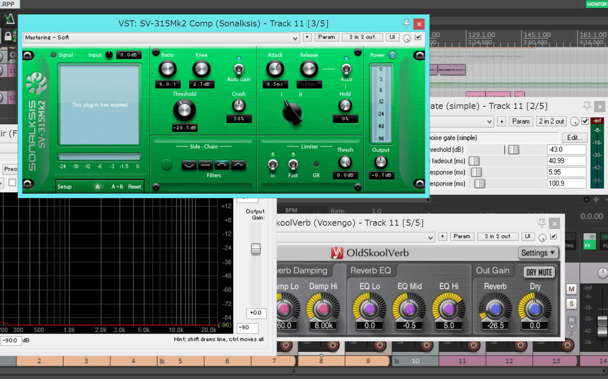Screen dimensions: 608x379
Task: Solo the track using S button in mixer
Action: [x=571, y=304]
